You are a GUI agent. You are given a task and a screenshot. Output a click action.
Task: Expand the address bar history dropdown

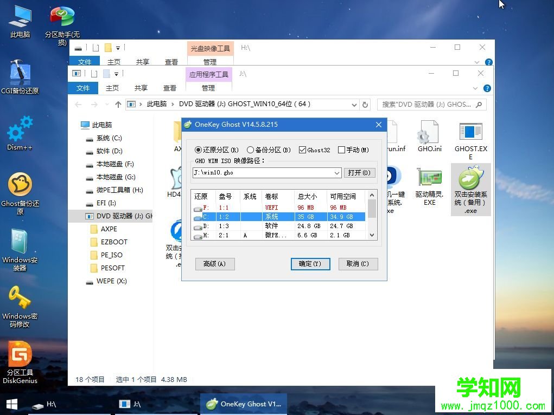point(354,105)
